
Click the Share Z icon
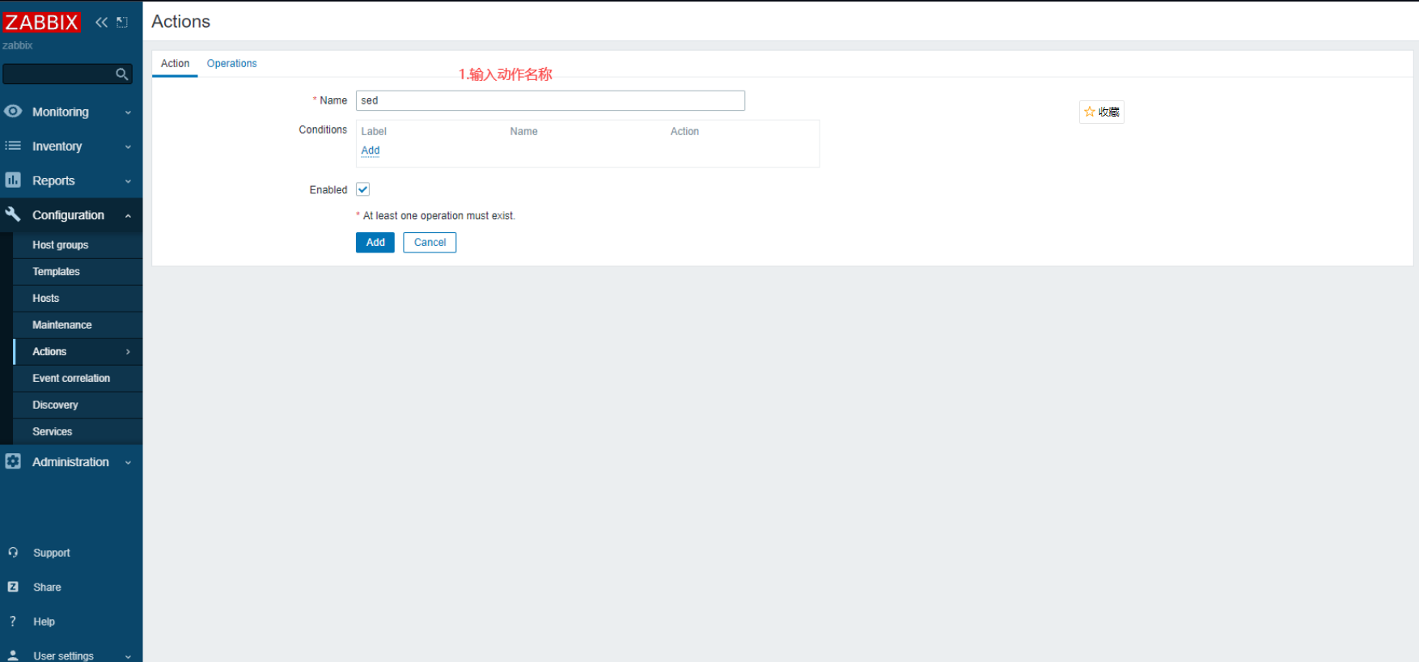pos(13,587)
